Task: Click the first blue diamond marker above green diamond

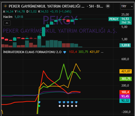Action: point(39,102)
